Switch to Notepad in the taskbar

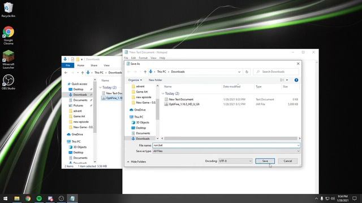(72, 198)
